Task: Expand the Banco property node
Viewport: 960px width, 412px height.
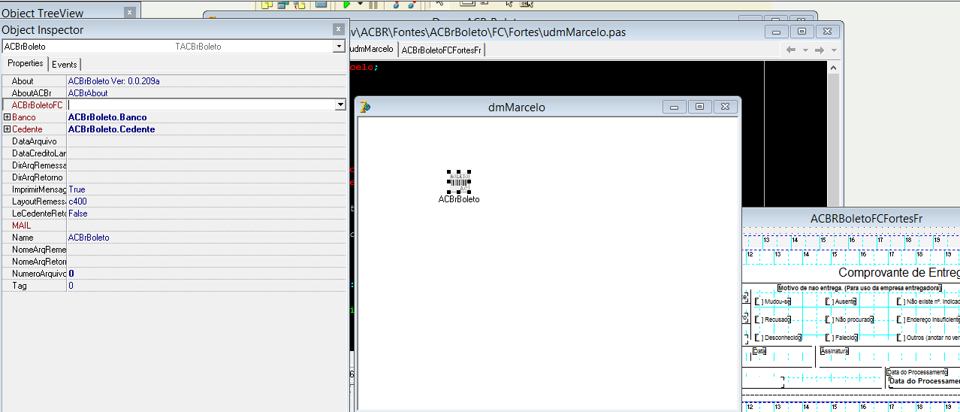Action: tap(7, 117)
